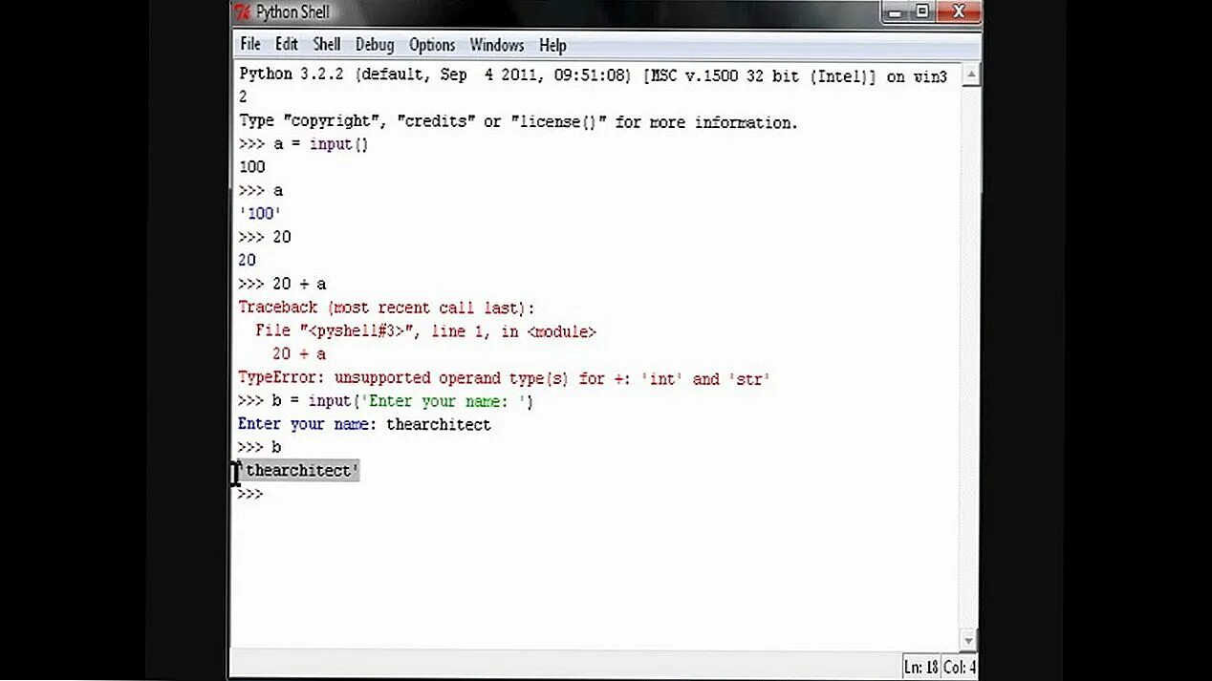The image size is (1212, 681).
Task: Open the Windows menu
Action: point(497,45)
